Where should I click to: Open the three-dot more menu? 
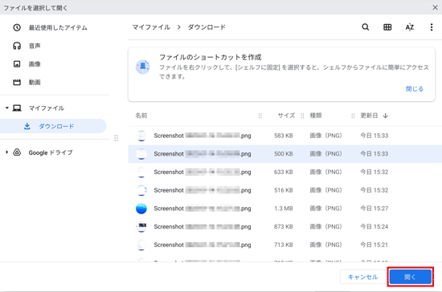tap(432, 27)
